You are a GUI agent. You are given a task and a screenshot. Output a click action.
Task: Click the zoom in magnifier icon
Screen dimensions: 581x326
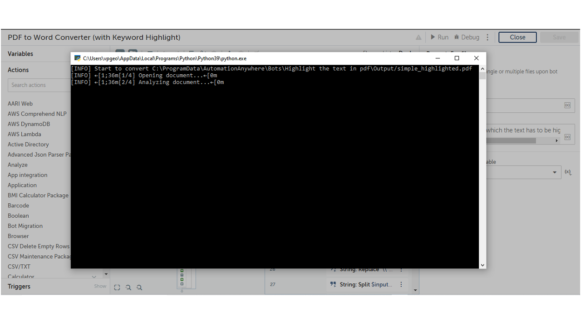click(139, 288)
